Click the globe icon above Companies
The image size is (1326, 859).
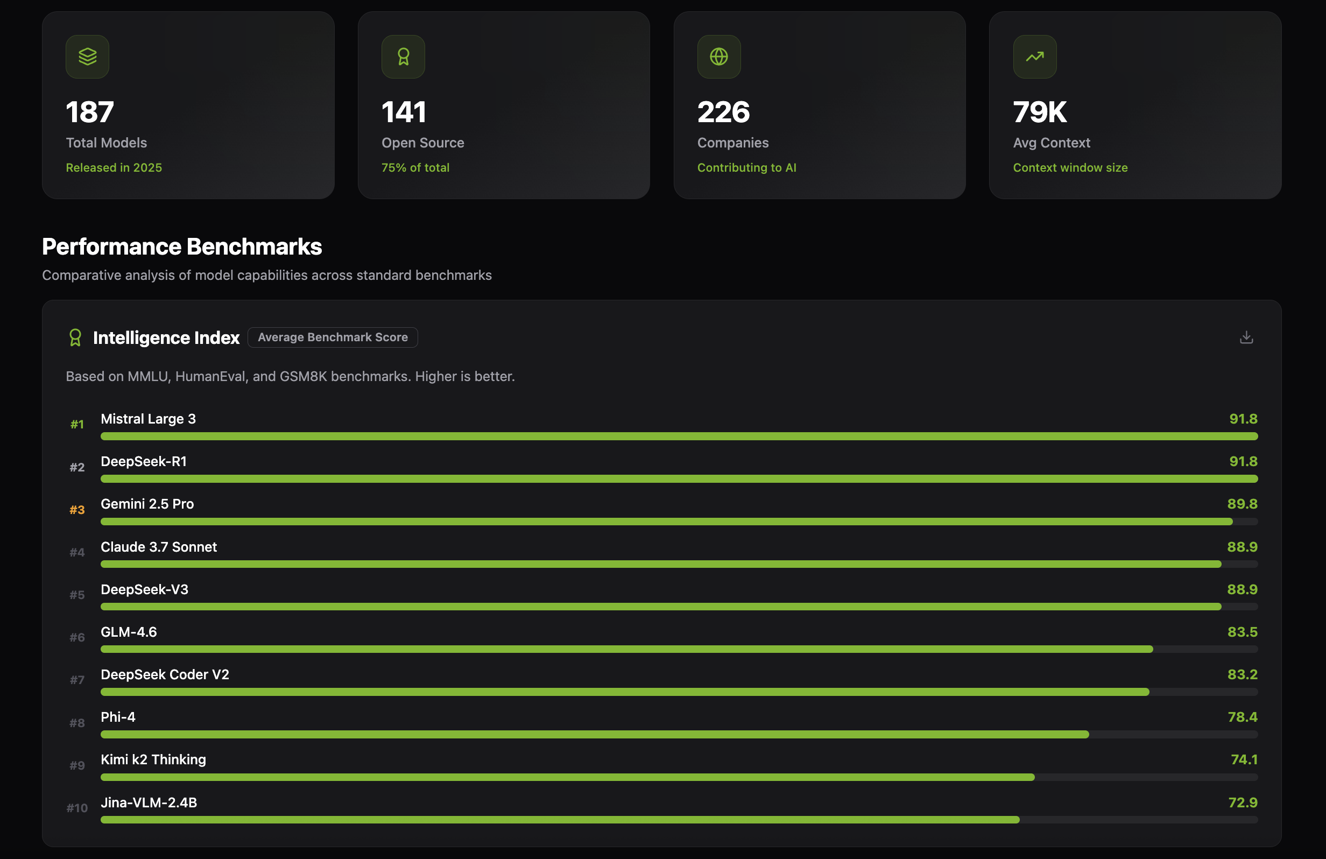[x=719, y=57]
